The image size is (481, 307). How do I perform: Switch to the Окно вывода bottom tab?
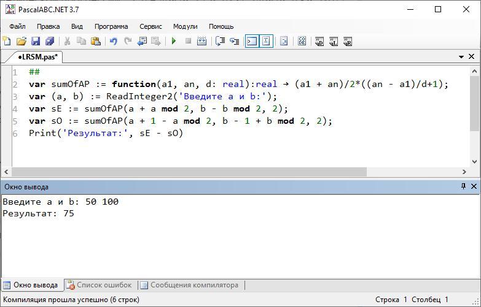[x=33, y=285]
